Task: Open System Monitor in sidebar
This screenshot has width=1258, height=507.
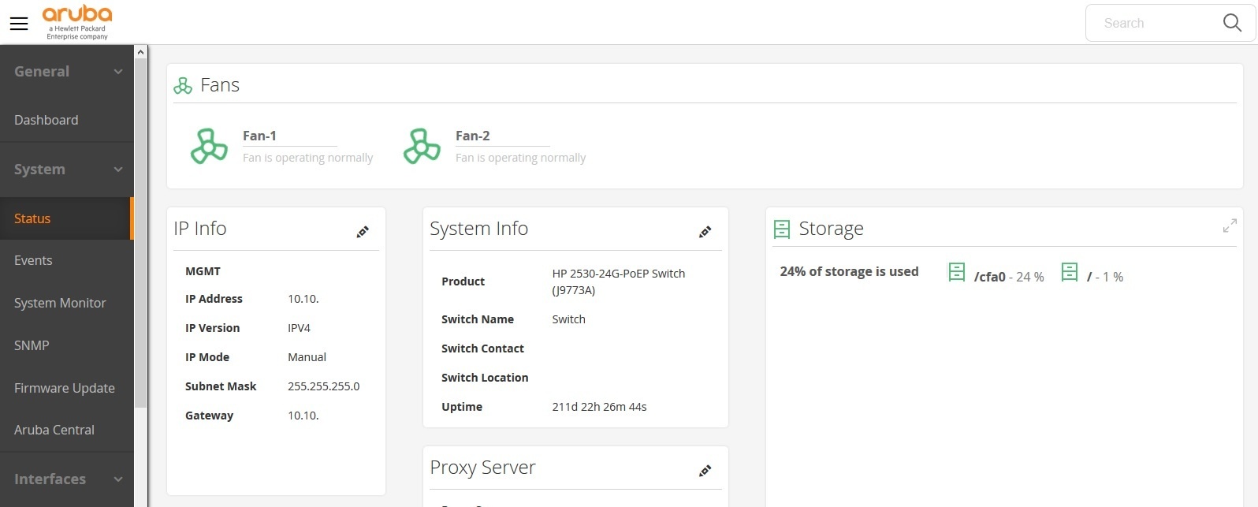Action: tap(60, 303)
